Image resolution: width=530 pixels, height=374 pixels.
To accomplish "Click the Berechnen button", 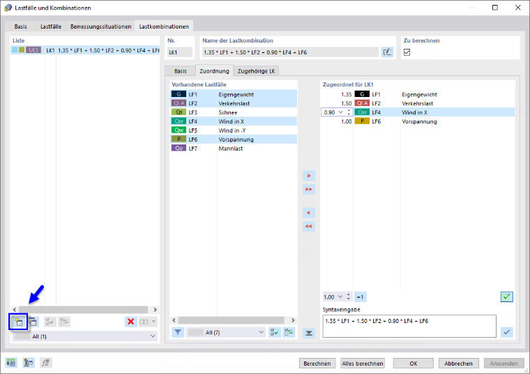I will 317,363.
